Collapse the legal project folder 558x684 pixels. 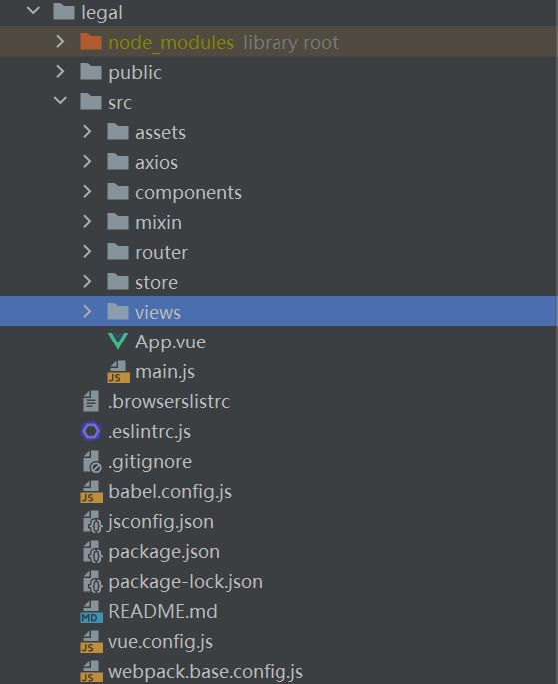point(33,10)
